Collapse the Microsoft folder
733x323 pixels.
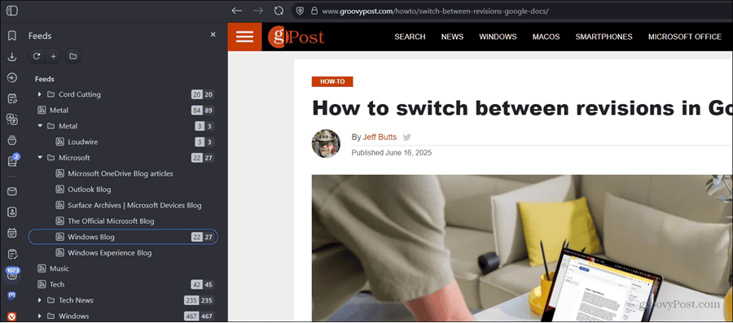coord(40,158)
